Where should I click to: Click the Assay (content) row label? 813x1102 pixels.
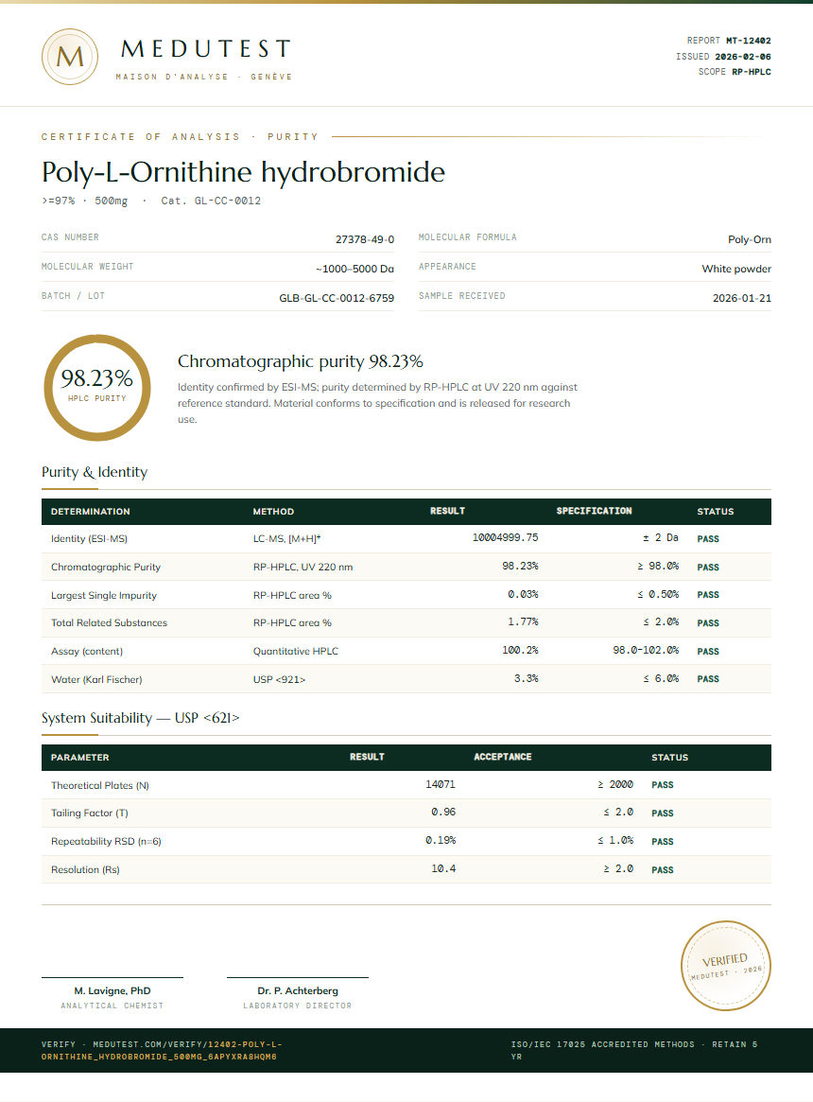coord(86,652)
